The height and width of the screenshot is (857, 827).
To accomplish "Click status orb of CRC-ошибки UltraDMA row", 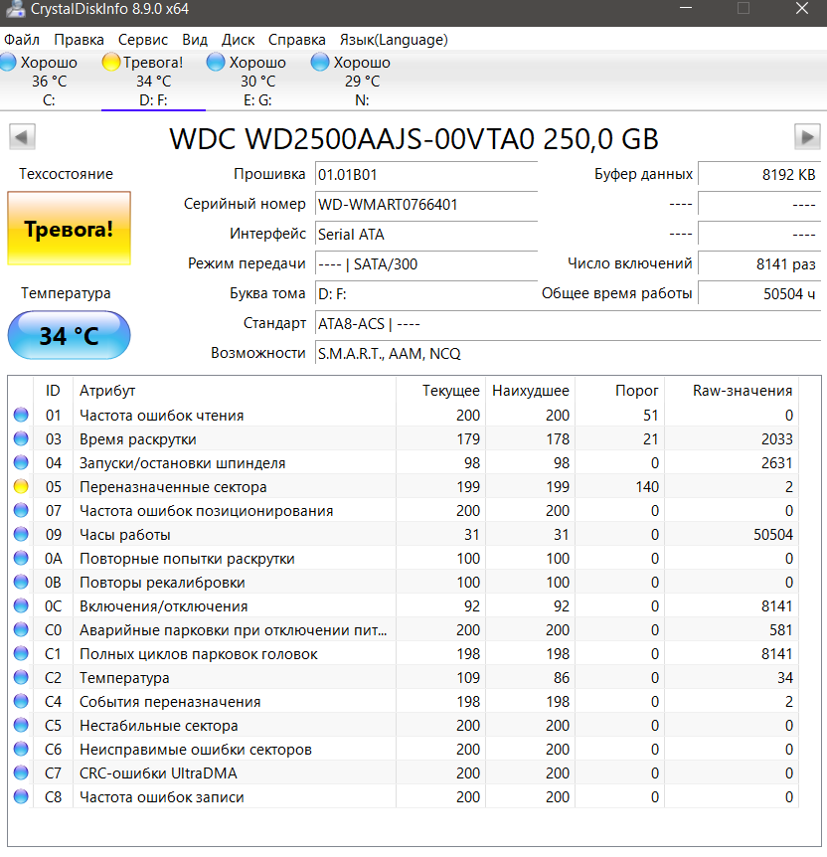I will tap(21, 772).
